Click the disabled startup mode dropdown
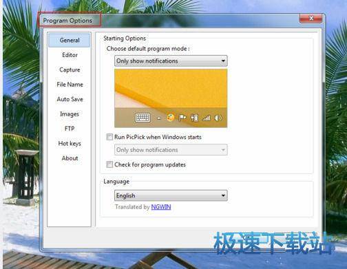The height and width of the screenshot is (269, 347). pos(171,150)
